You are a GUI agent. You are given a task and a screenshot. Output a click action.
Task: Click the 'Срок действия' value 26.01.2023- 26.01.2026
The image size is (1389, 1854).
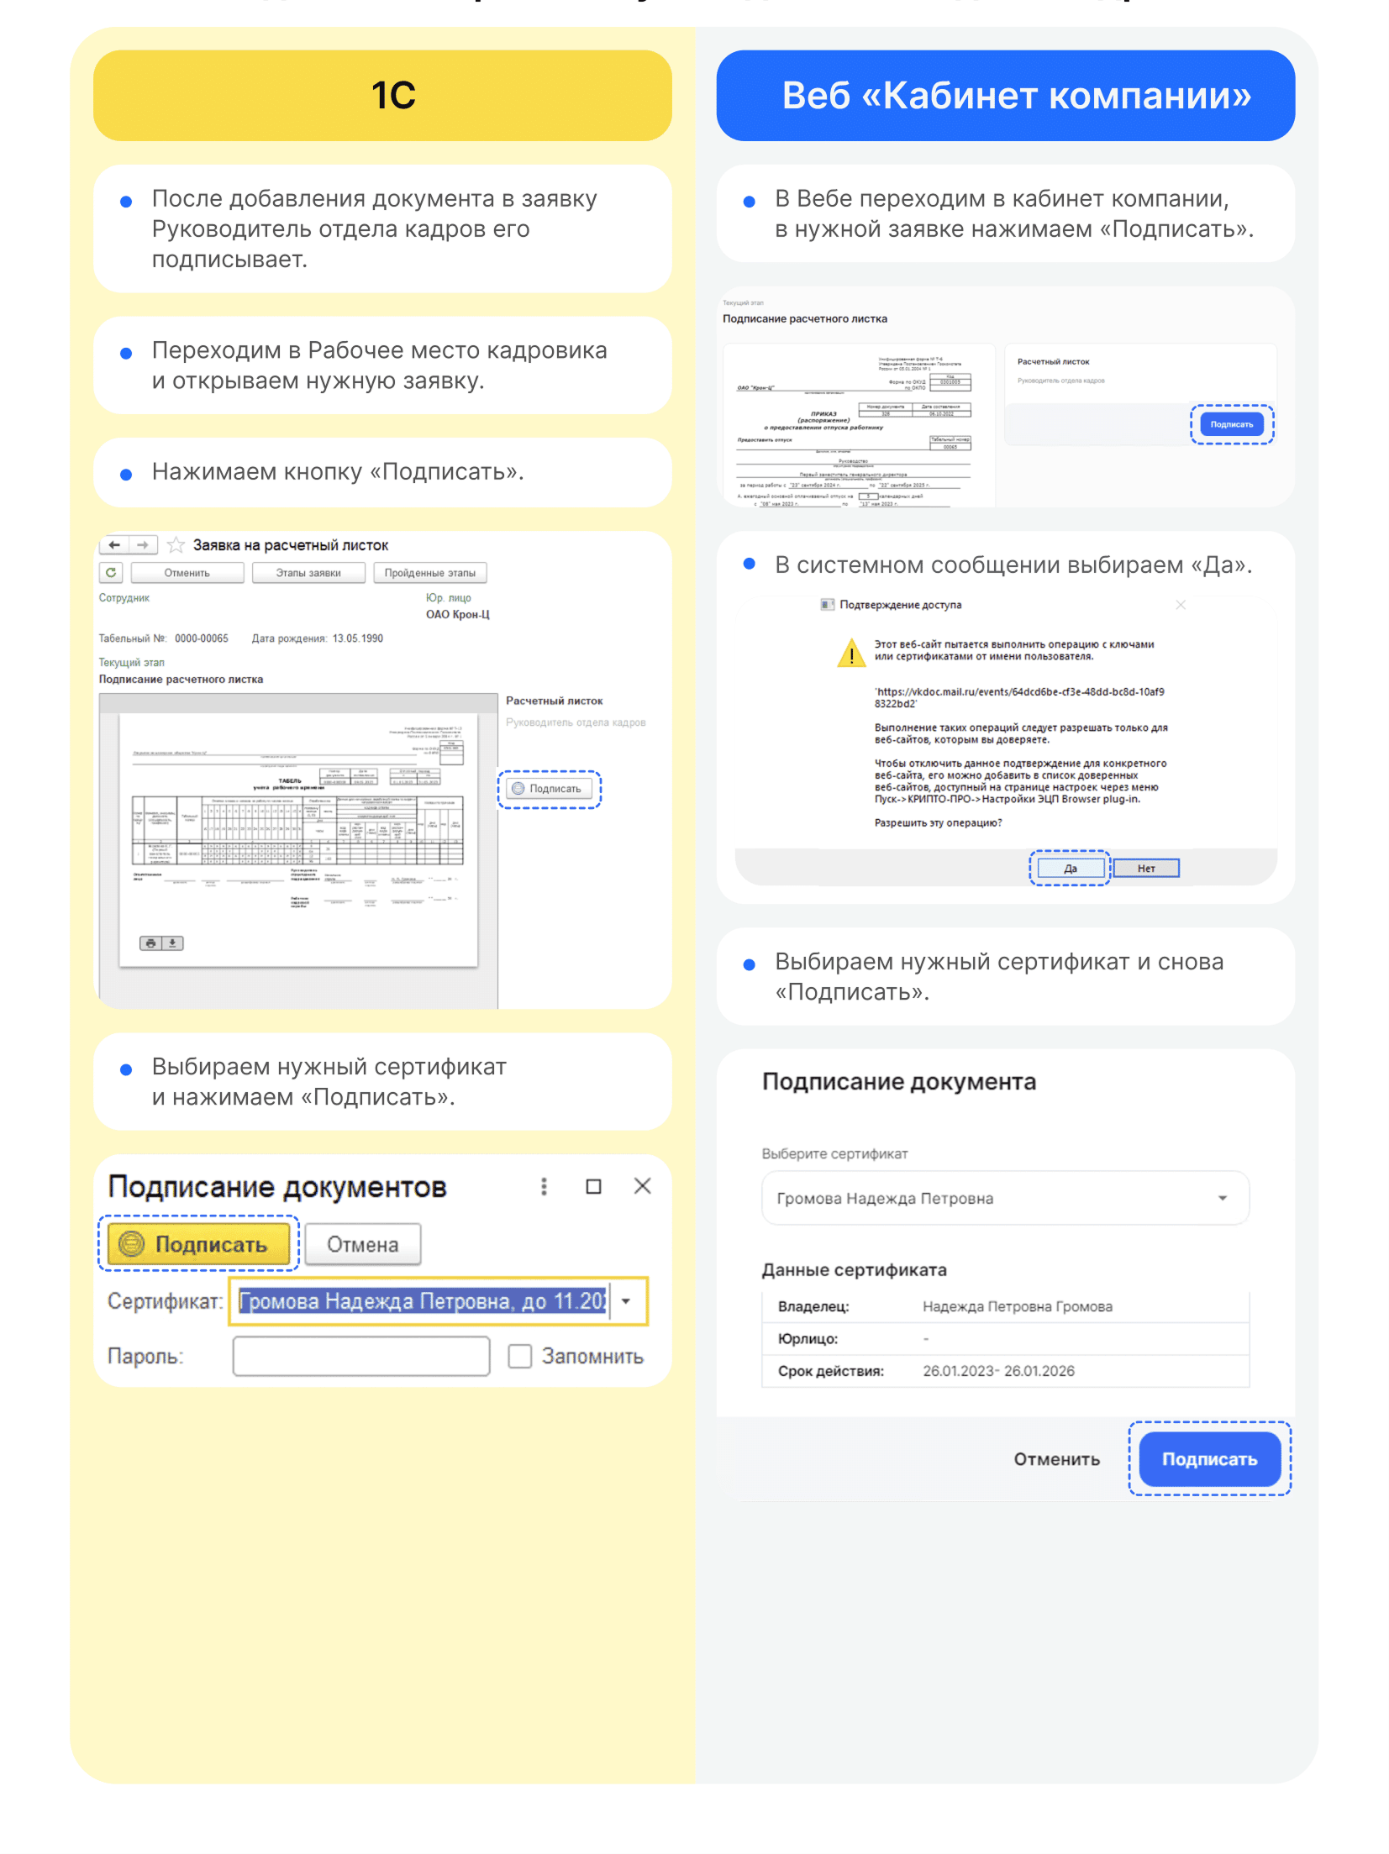pos(998,1371)
